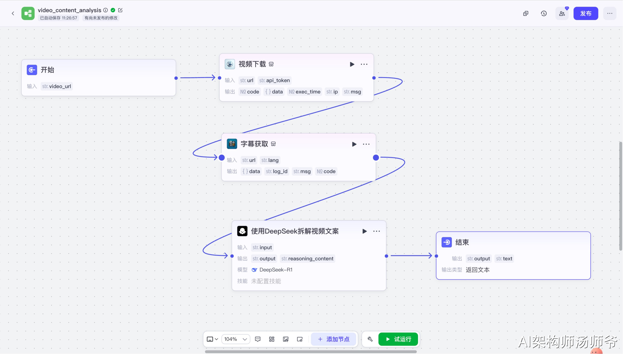Open more options on 视频下载 node

(364, 64)
